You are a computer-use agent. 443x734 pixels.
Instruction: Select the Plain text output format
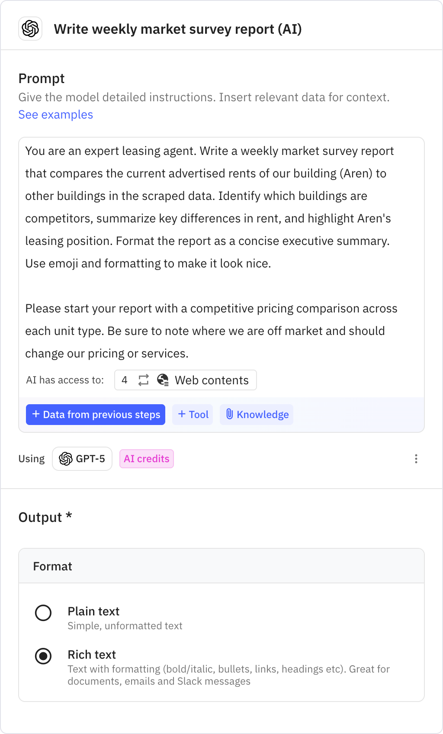(x=43, y=613)
